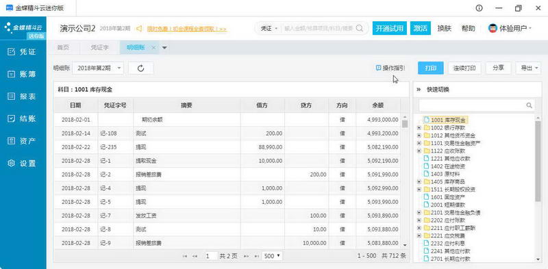Click the 打印 button
The image size is (548, 269).
(431, 68)
